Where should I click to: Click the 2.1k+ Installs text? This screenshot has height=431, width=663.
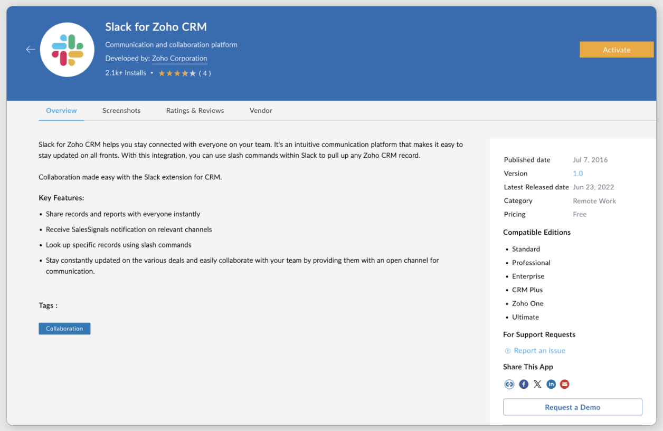tap(126, 73)
